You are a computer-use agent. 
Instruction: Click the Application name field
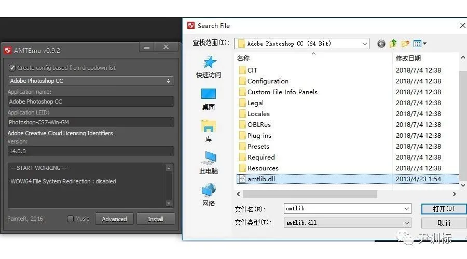(91, 102)
